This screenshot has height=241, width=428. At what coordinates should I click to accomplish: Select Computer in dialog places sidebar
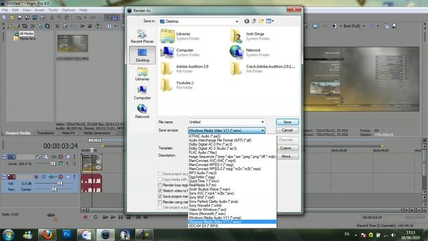142,93
